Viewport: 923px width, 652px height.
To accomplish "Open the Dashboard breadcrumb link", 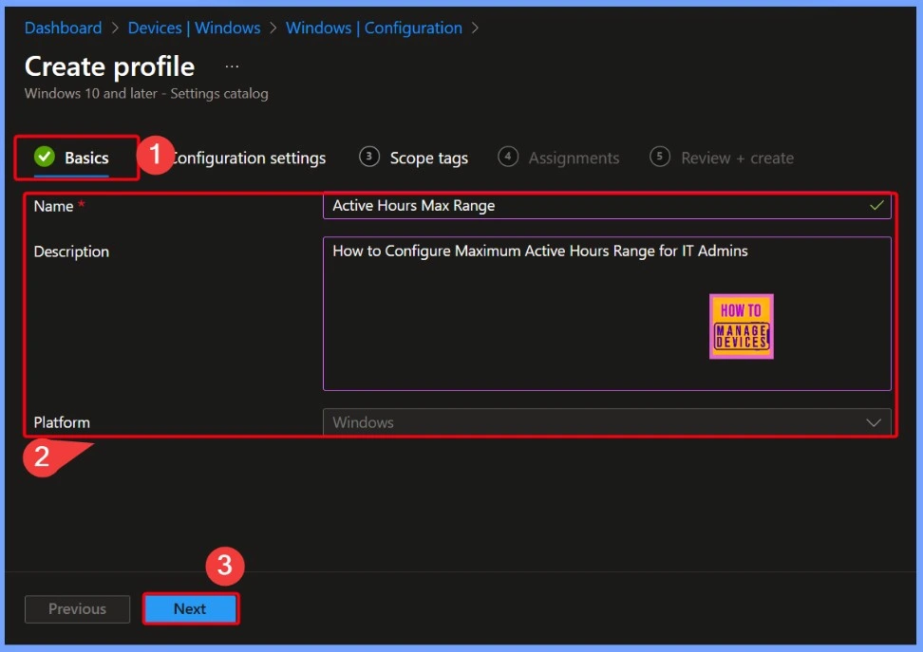I will pos(63,28).
